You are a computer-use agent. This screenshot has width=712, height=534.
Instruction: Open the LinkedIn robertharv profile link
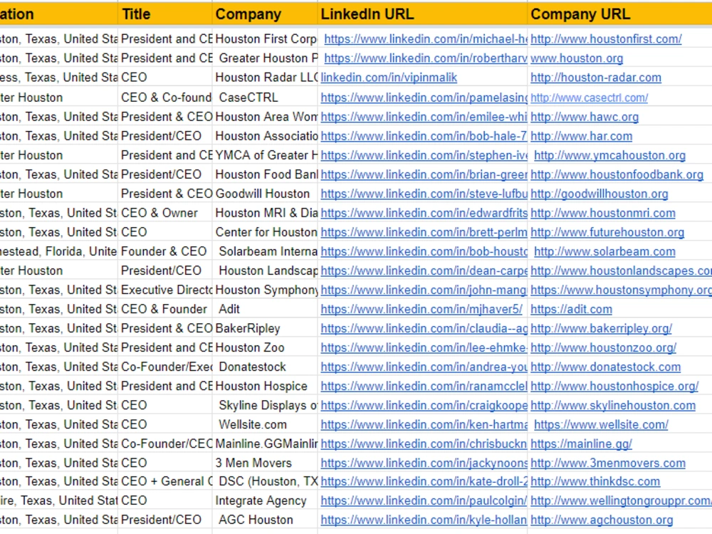[x=426, y=58]
